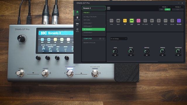Adjust the BASS knob
This screenshot has height=105, width=187.
coord(131,51)
